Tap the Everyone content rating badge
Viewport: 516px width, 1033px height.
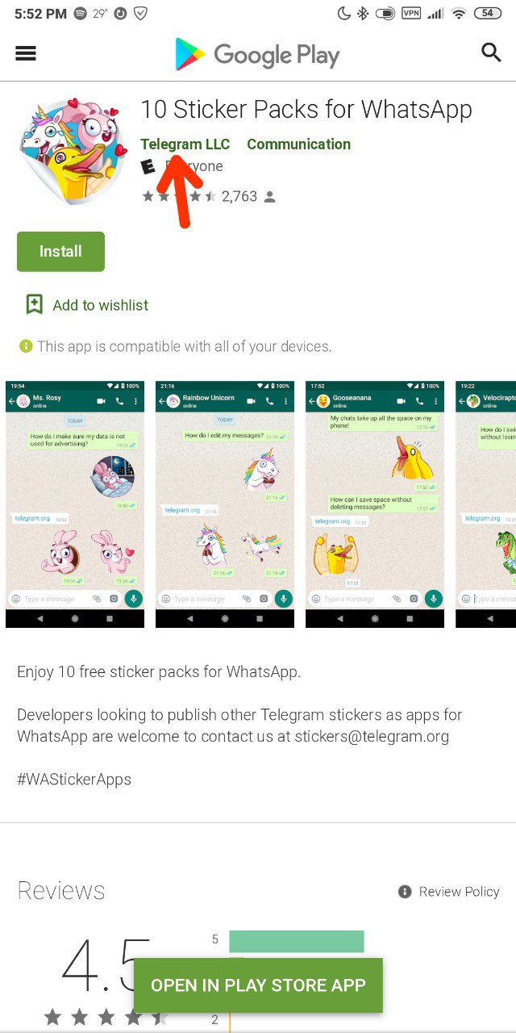(x=148, y=166)
